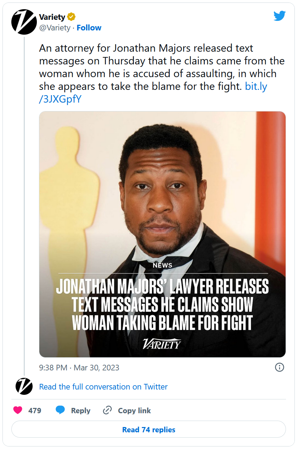The image size is (298, 450).
Task: Click the small Variety avatar near conversation link
Action: click(24, 386)
